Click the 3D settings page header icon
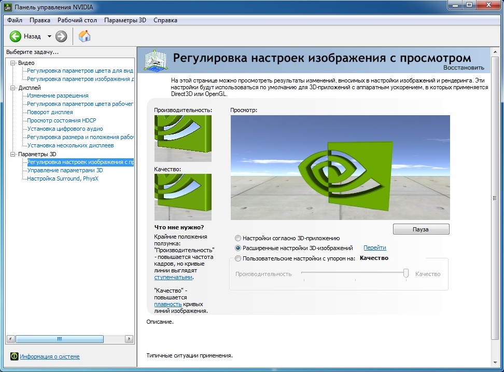 pyautogui.click(x=156, y=60)
